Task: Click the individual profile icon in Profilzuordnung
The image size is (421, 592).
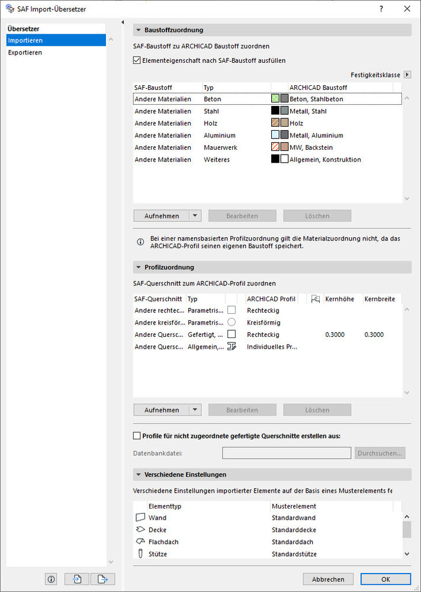Action: (x=232, y=346)
